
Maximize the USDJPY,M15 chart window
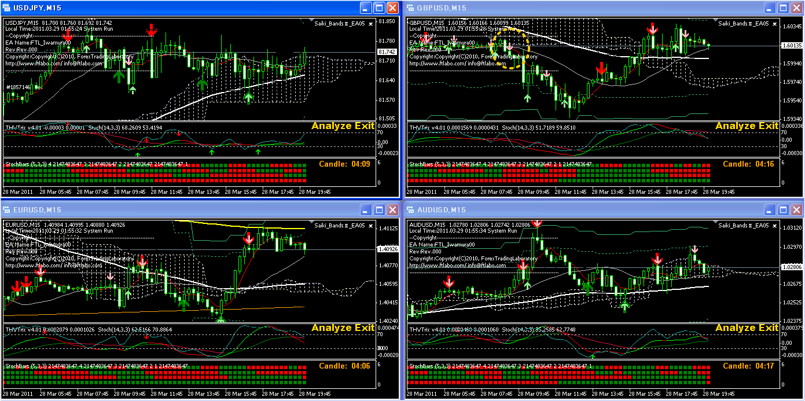(x=379, y=8)
